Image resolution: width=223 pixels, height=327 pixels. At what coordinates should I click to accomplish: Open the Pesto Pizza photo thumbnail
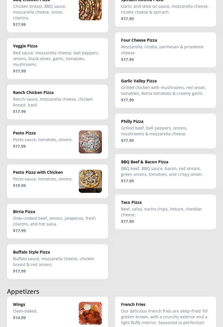pyautogui.click(x=90, y=142)
